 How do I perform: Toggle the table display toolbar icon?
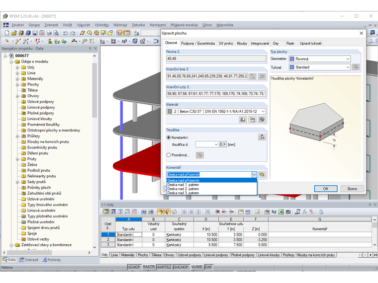tap(127, 33)
